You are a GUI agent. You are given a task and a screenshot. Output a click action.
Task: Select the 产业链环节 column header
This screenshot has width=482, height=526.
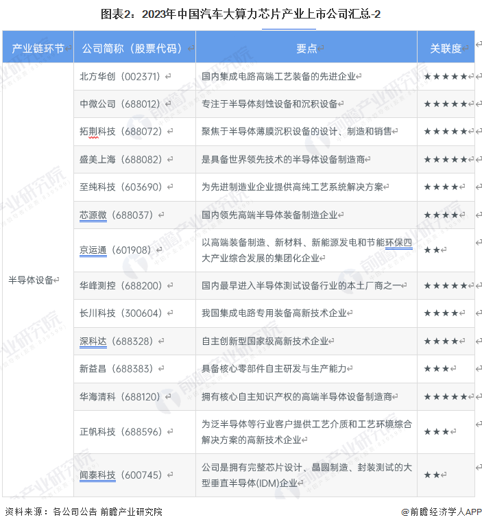(38, 47)
